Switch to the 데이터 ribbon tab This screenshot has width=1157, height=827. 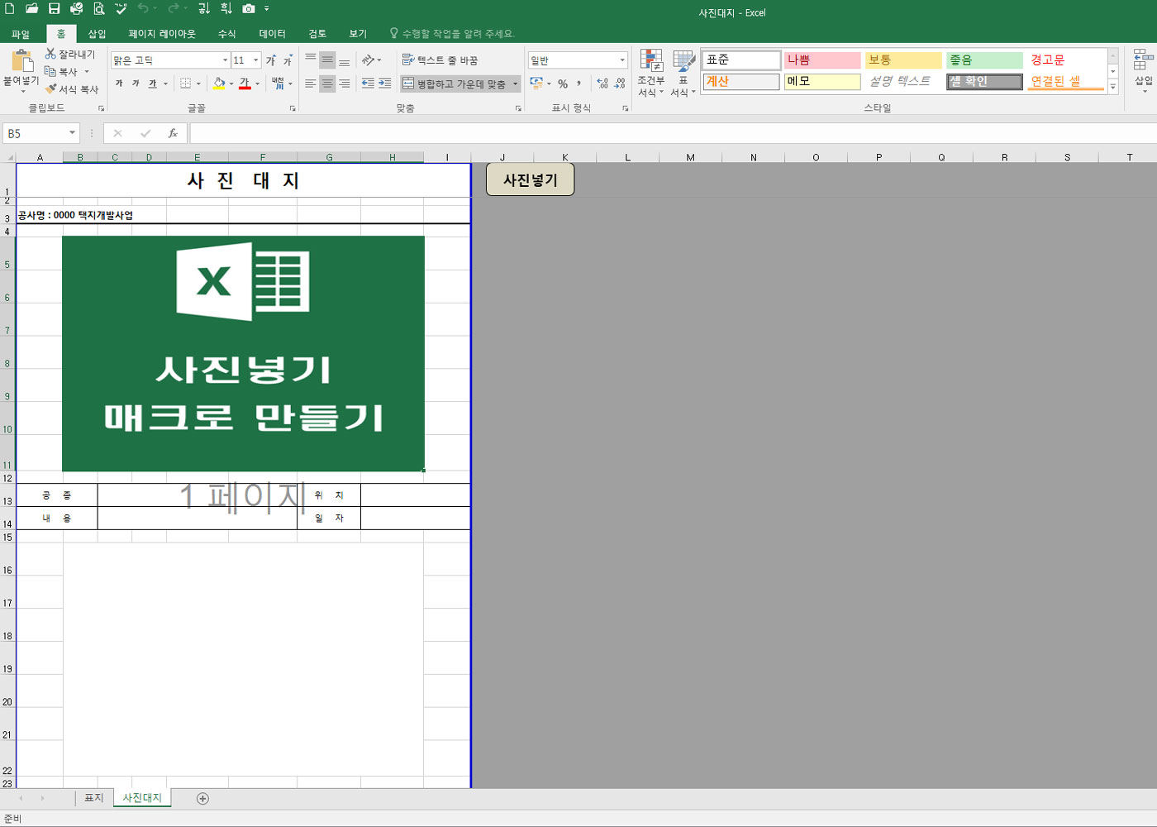pyautogui.click(x=272, y=34)
